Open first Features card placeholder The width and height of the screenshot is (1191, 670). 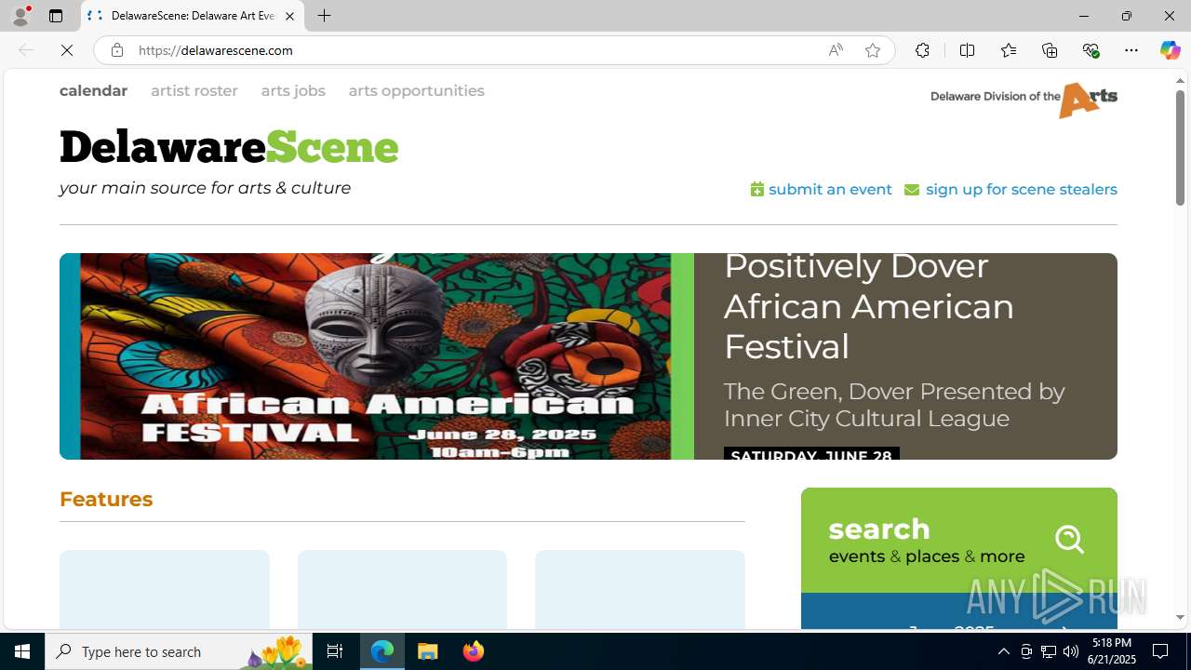(165, 589)
